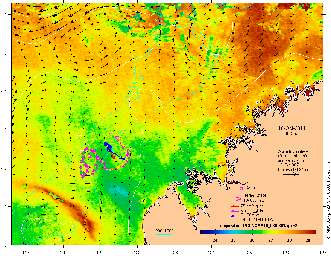This screenshot has height=256, width=331.
Task: Click the small red glide arrow on map
Action: (x=113, y=157)
